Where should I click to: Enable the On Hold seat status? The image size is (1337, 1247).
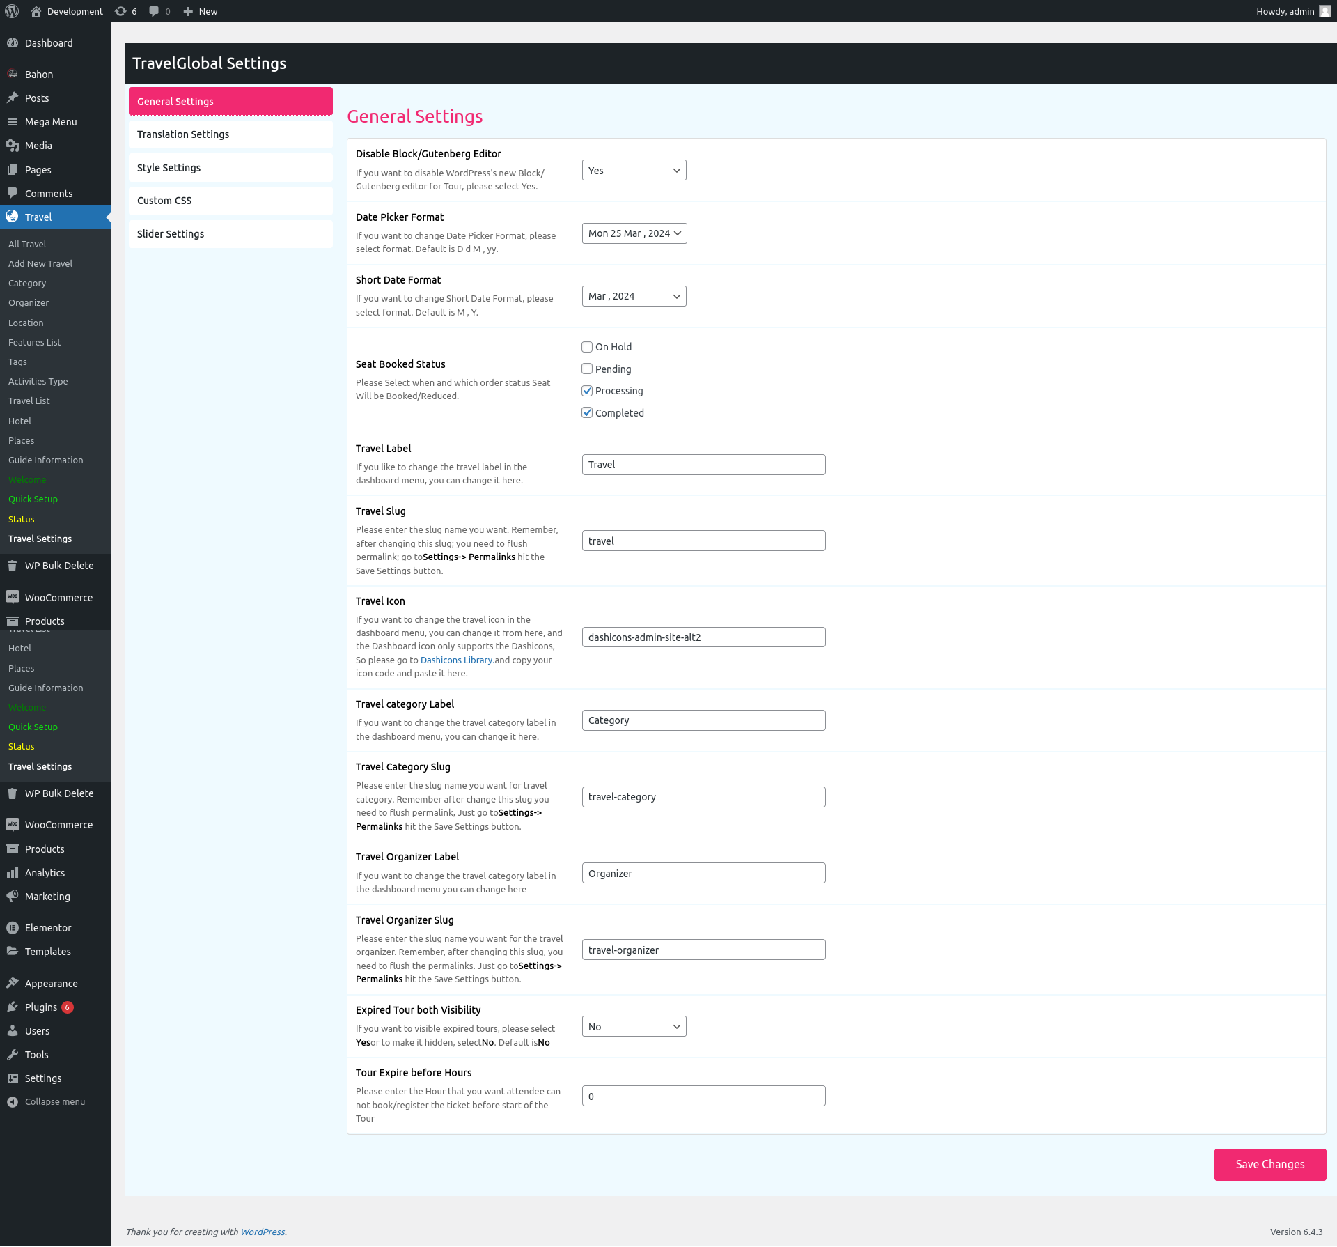coord(587,347)
